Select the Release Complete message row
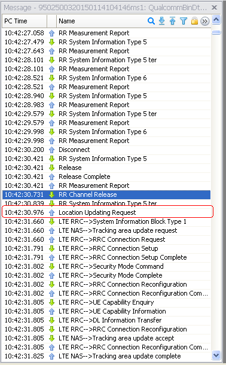Screen dimensions: 226x365 click(x=106, y=177)
